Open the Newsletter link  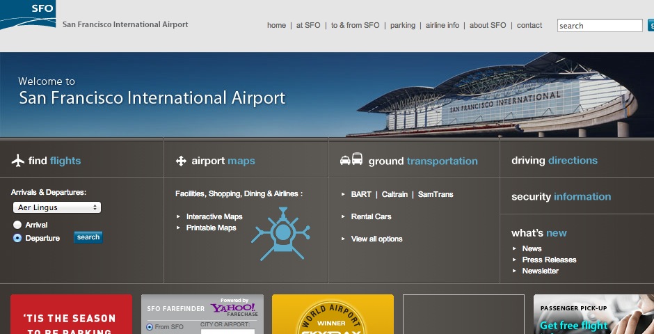(x=541, y=271)
